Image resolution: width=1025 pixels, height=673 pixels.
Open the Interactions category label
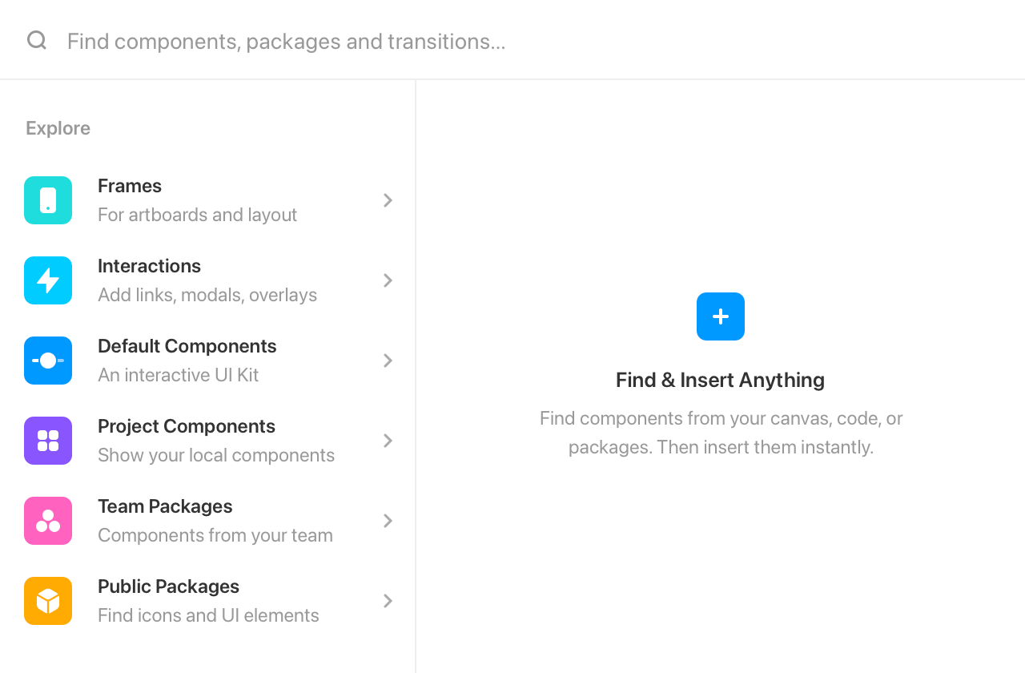(149, 266)
